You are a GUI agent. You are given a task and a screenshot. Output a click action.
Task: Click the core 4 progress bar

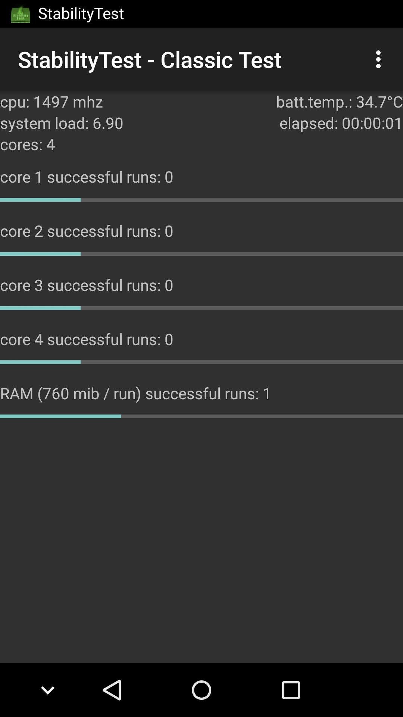(201, 362)
